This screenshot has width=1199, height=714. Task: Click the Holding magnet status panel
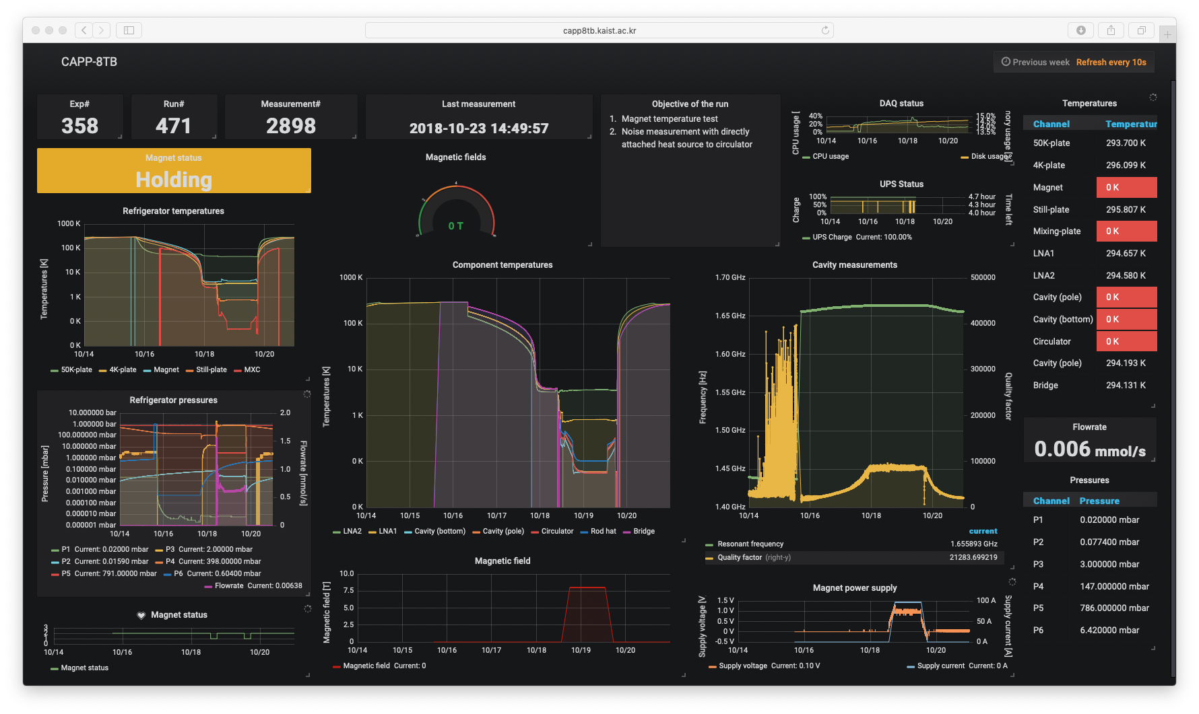(x=174, y=171)
